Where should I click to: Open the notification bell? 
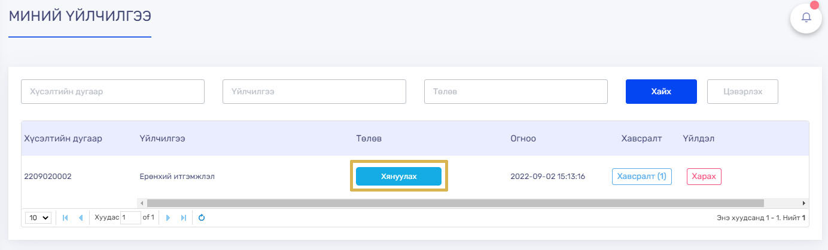806,18
